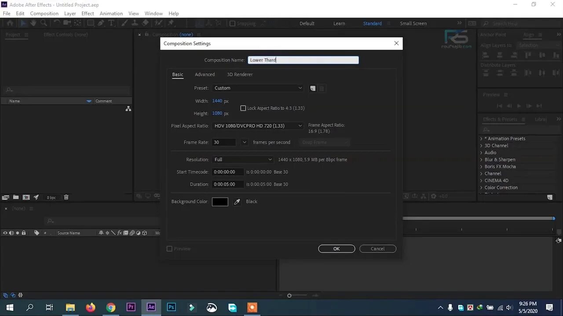Expand the Animation Presets category

(481, 139)
